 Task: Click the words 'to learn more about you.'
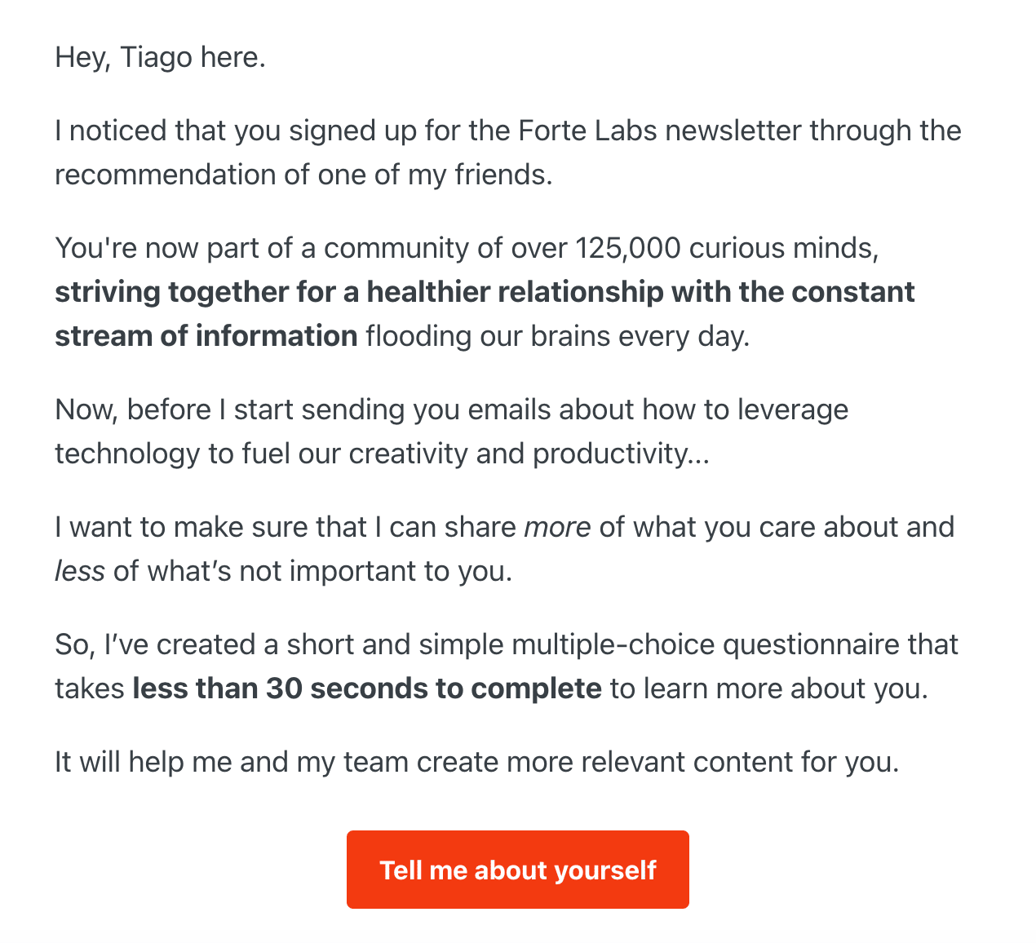pos(769,688)
